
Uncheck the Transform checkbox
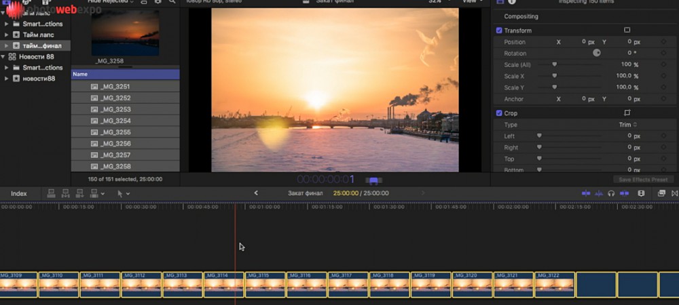[499, 30]
